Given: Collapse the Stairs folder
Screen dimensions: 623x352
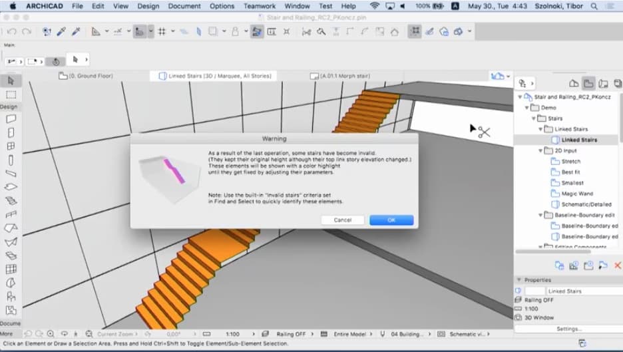Looking at the screenshot, I should pyautogui.click(x=534, y=118).
